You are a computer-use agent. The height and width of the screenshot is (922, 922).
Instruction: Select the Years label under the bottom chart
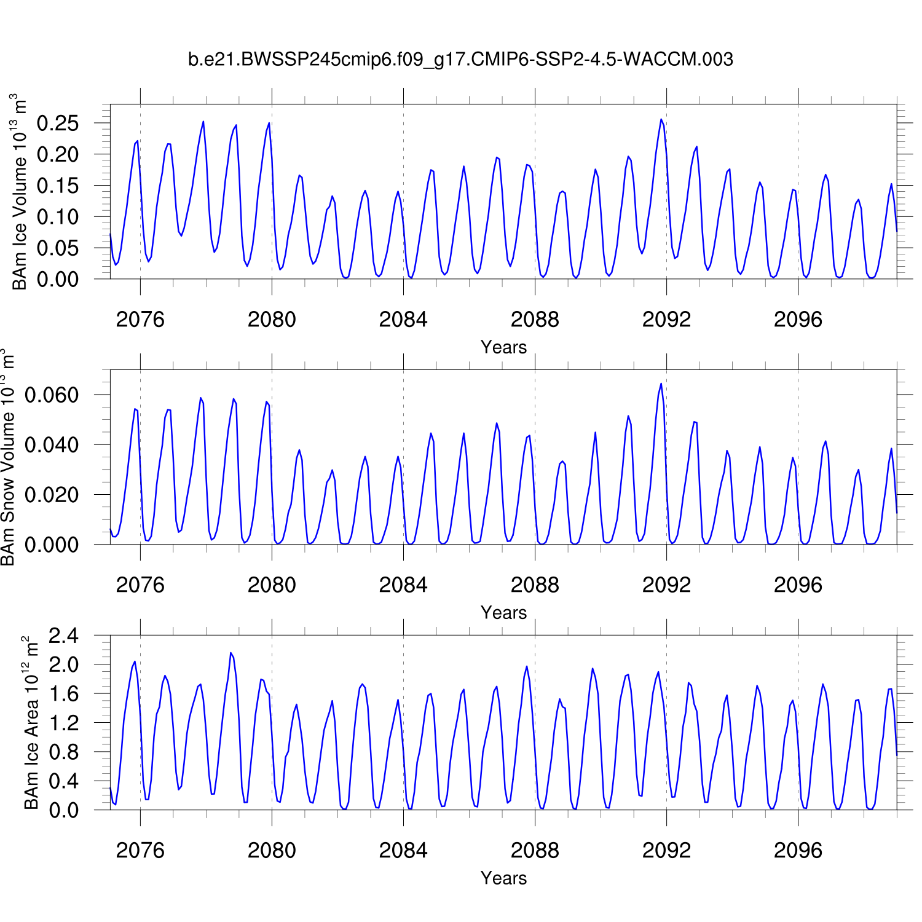503,878
